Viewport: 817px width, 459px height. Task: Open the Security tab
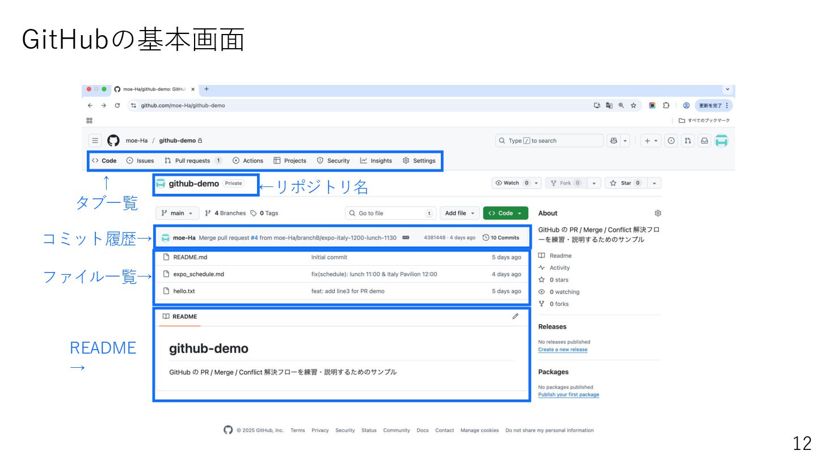pos(333,160)
